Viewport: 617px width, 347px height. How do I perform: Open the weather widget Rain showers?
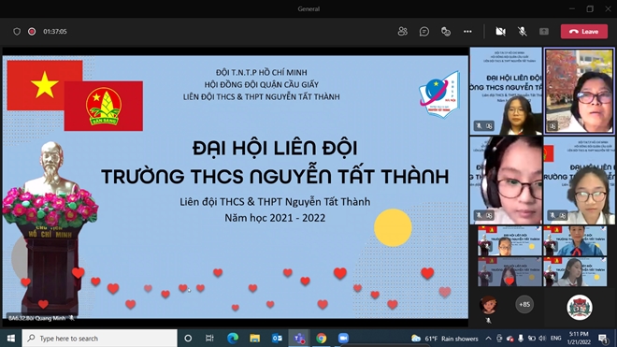point(444,339)
